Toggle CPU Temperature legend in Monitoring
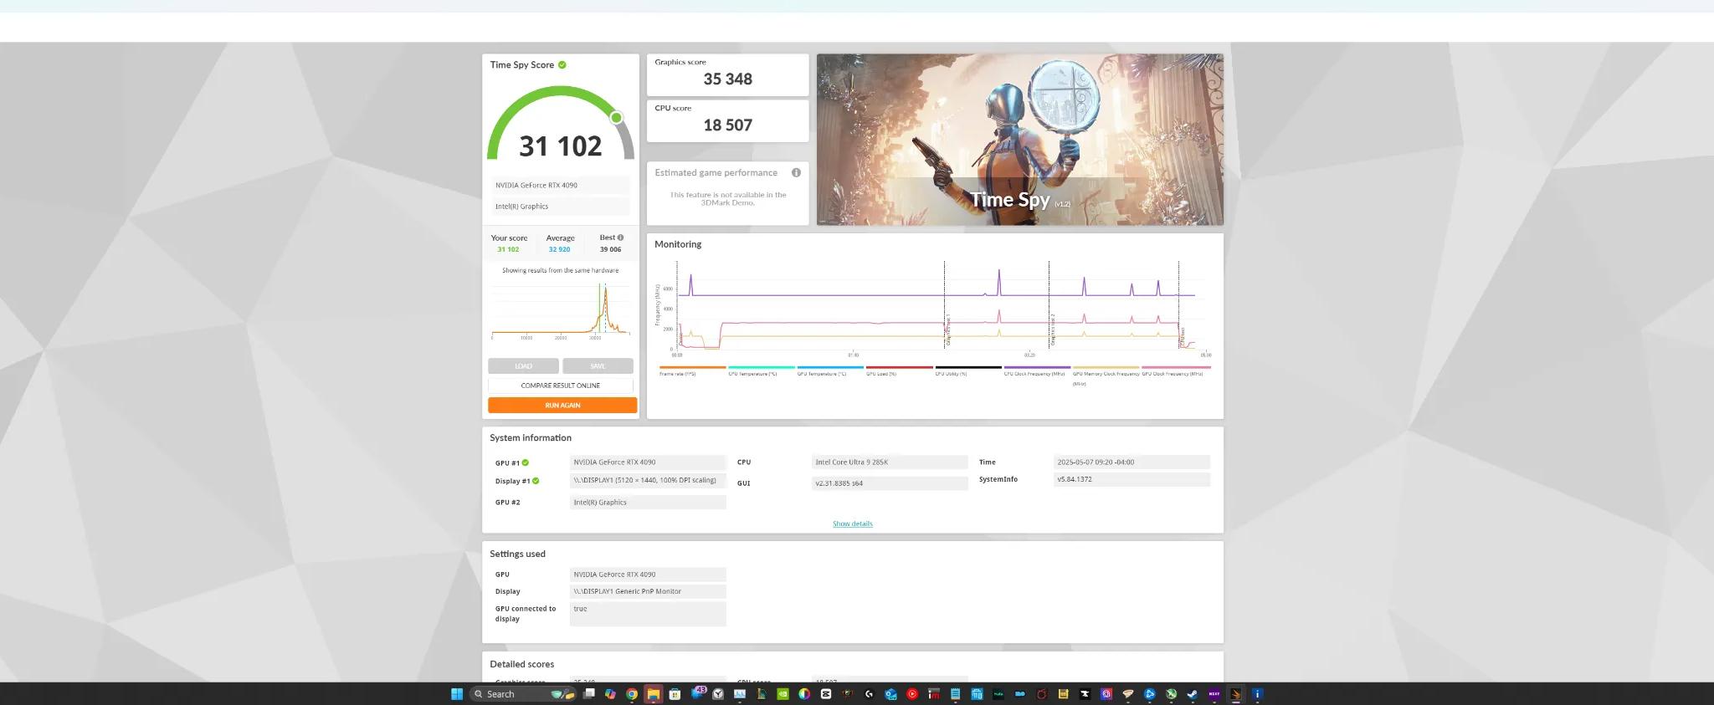 [x=761, y=370]
